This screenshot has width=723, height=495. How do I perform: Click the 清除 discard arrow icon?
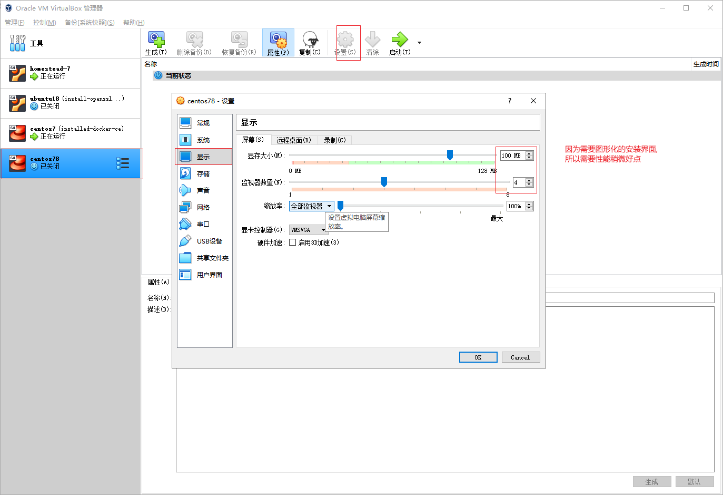click(x=372, y=43)
